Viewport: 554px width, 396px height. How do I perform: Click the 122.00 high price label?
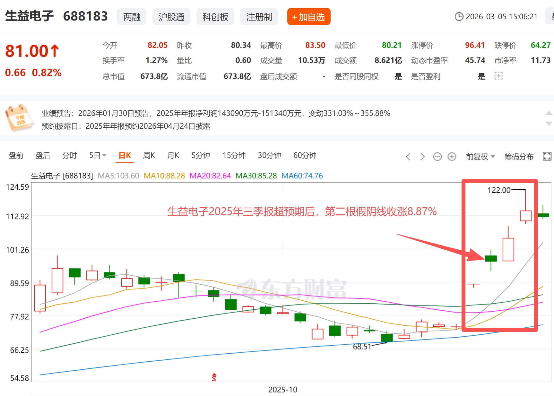coord(499,190)
